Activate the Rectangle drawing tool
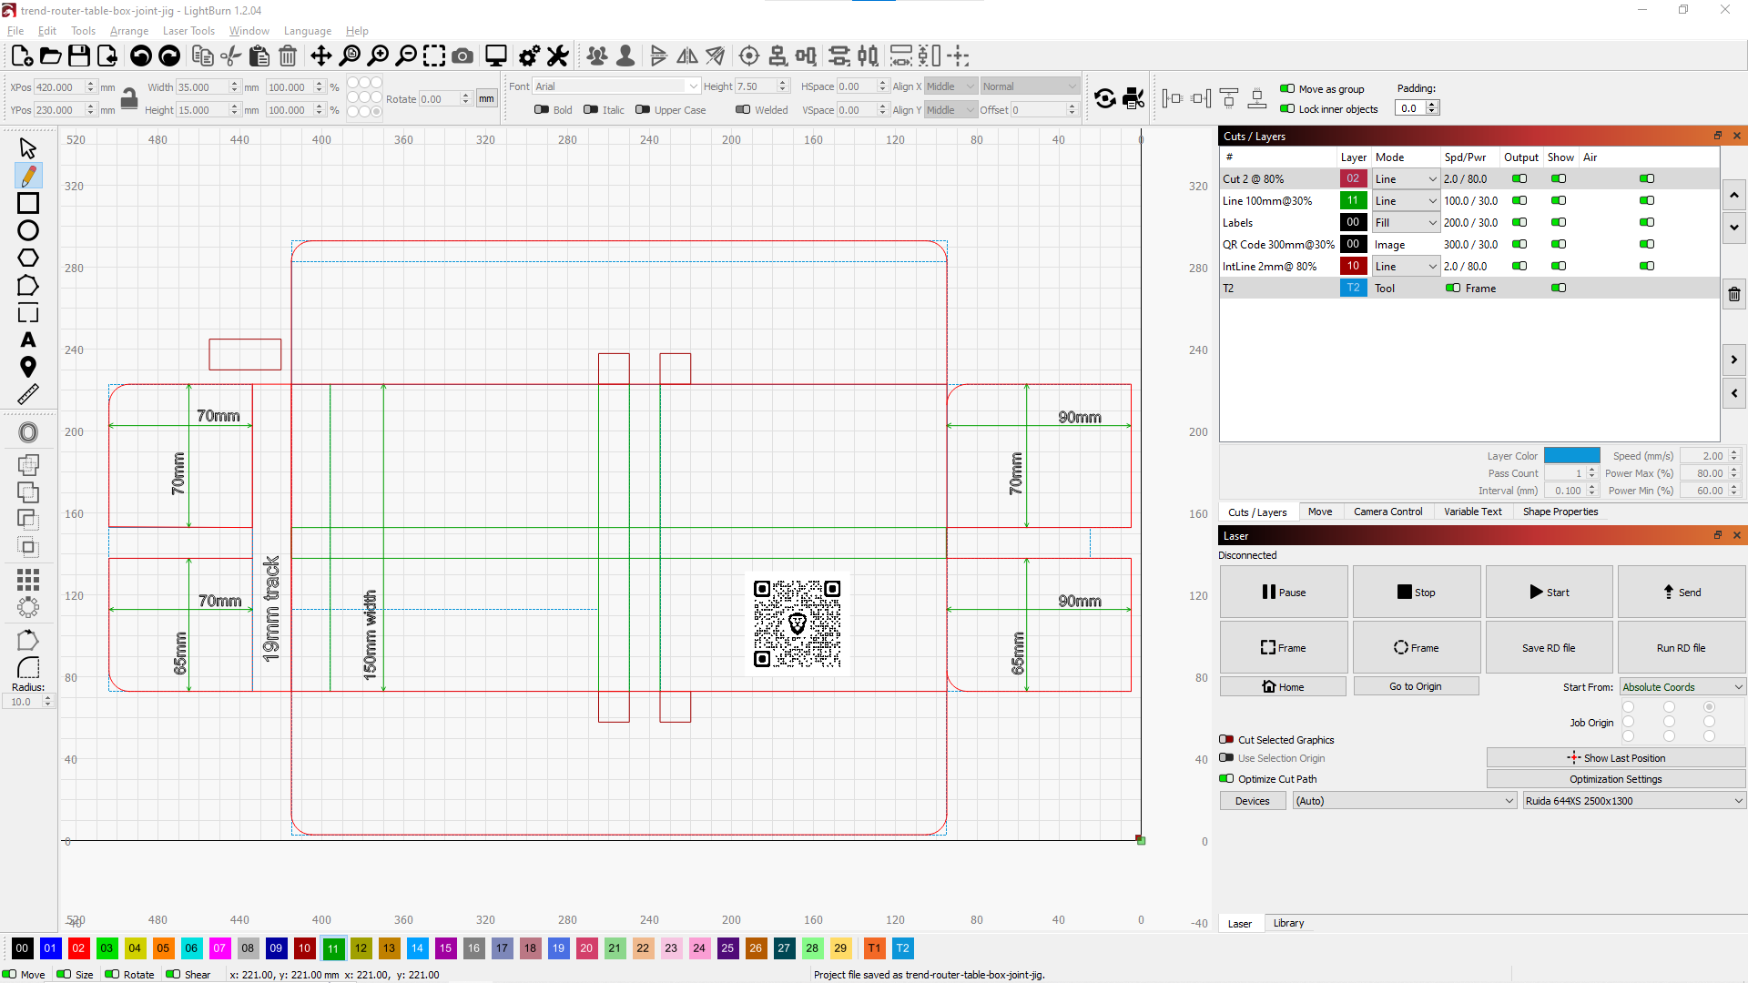 coord(28,203)
